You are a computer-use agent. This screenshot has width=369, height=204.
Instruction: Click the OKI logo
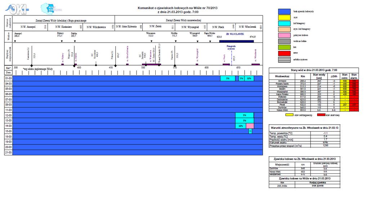17,9
